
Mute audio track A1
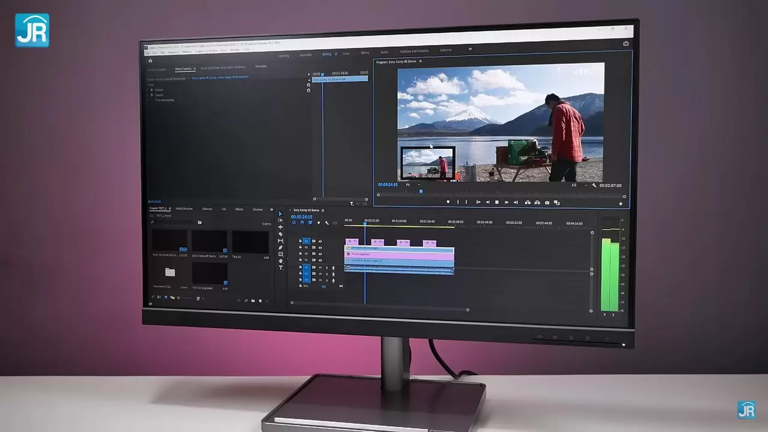point(320,268)
